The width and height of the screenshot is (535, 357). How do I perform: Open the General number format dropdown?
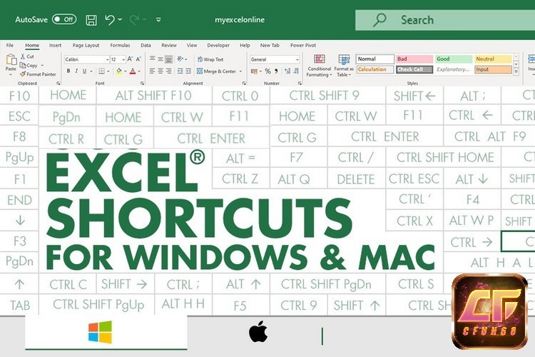(x=297, y=59)
